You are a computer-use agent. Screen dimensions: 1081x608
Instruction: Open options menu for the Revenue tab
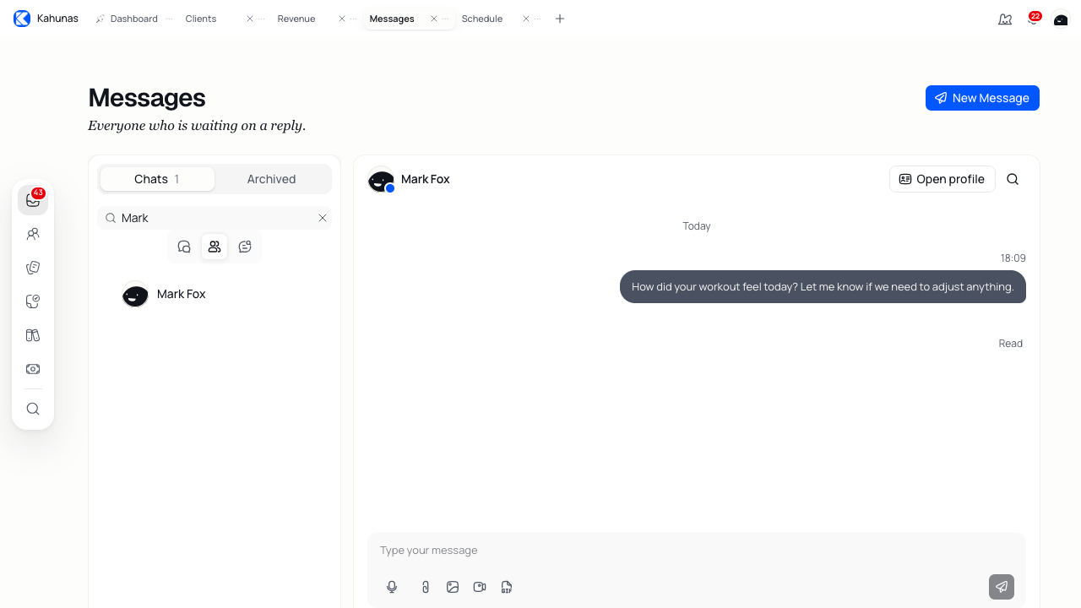354,19
